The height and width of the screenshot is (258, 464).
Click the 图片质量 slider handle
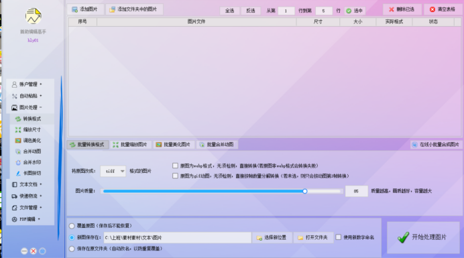(305, 192)
